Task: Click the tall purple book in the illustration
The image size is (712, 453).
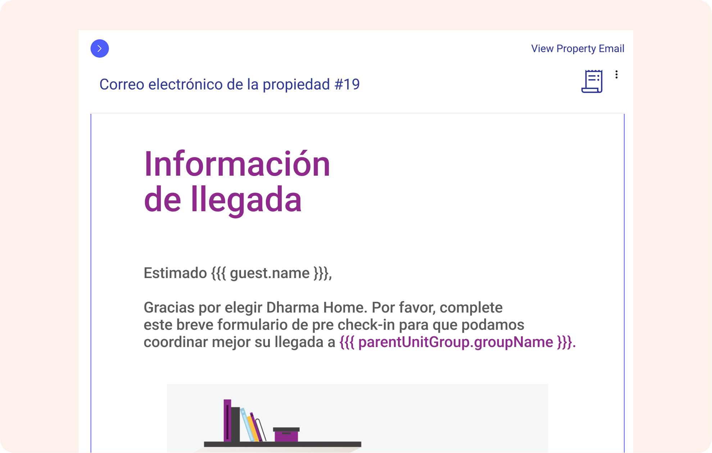Action: coord(227,420)
